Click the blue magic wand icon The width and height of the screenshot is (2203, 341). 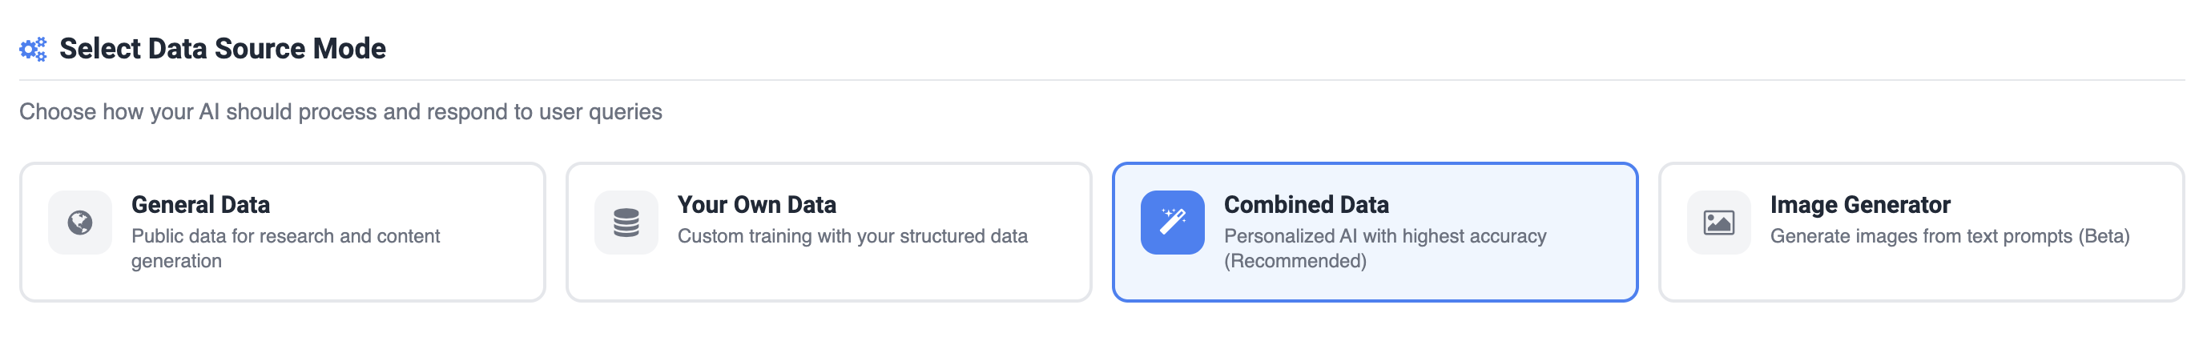coord(1172,223)
